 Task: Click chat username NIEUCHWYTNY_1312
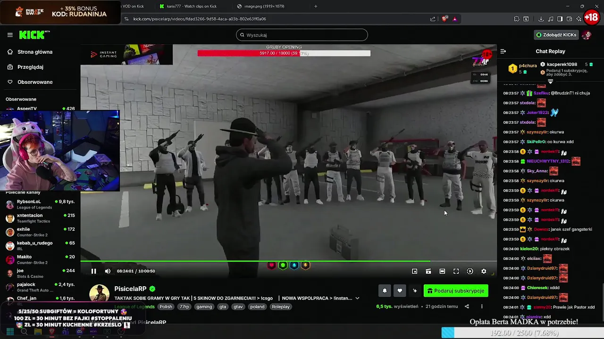coord(548,161)
